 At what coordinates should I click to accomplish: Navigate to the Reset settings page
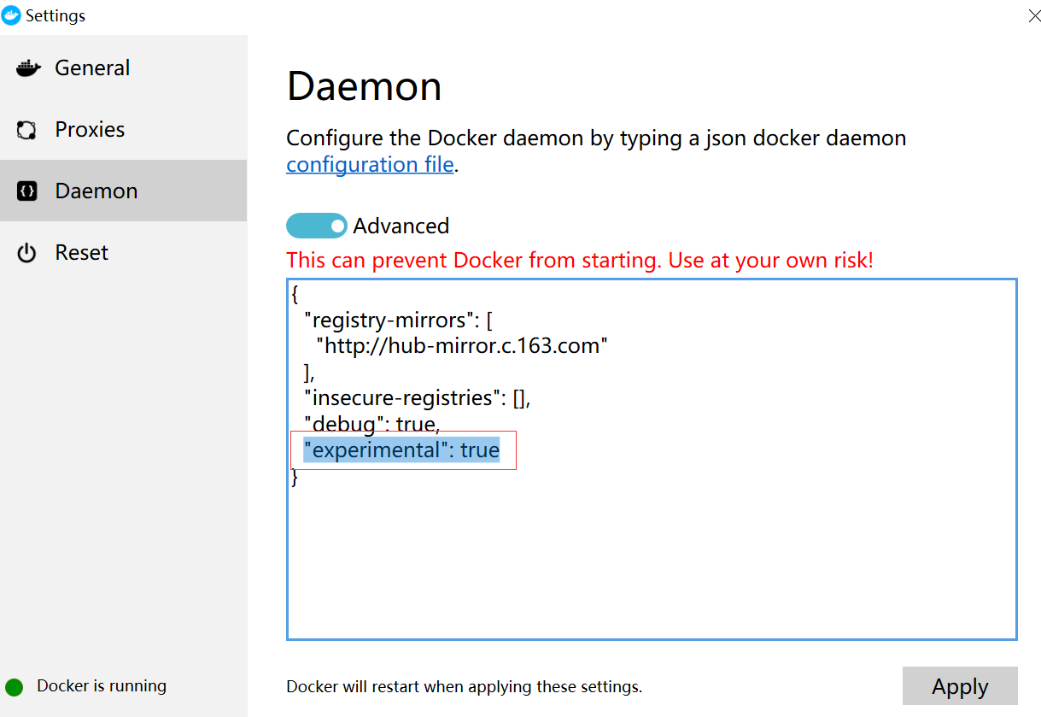point(81,252)
